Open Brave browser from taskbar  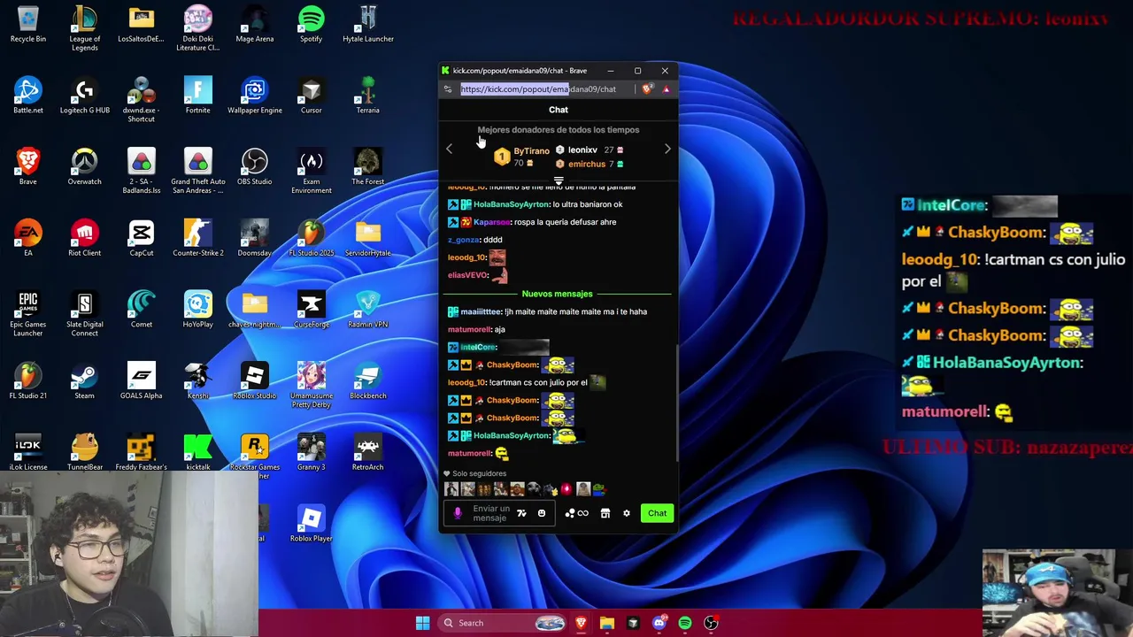tap(581, 623)
